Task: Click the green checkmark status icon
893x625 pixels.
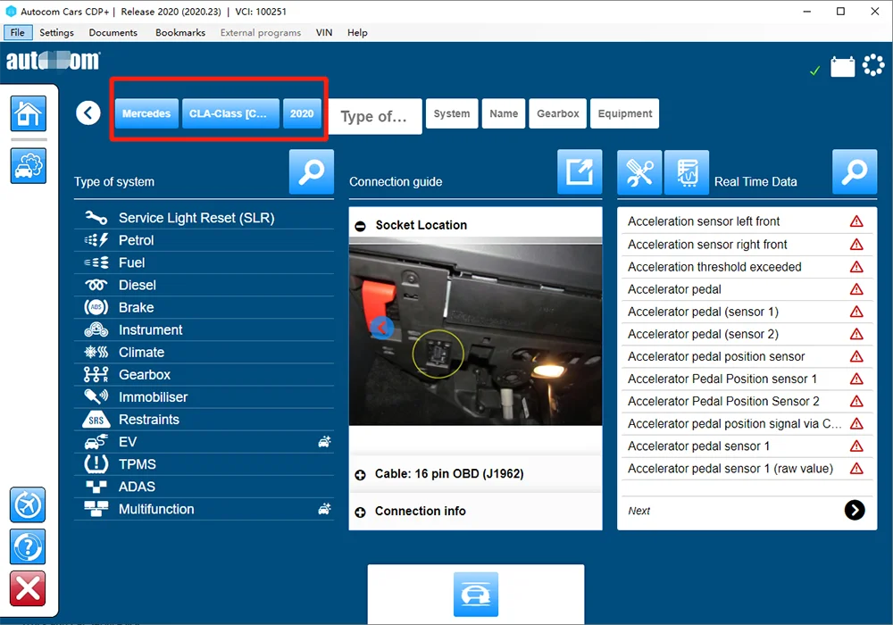Action: [x=815, y=70]
